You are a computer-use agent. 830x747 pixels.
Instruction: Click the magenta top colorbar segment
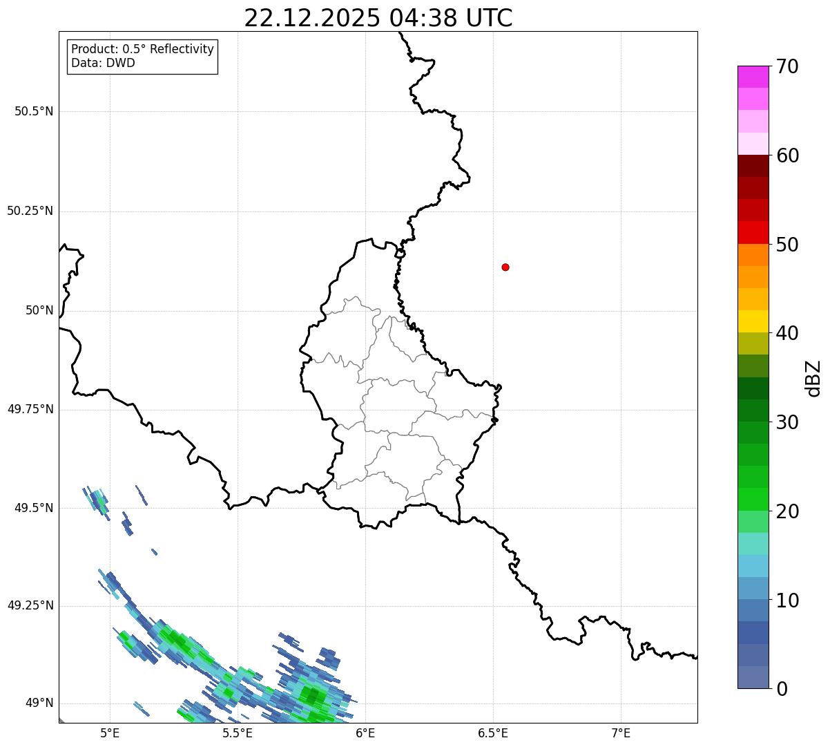coord(753,77)
